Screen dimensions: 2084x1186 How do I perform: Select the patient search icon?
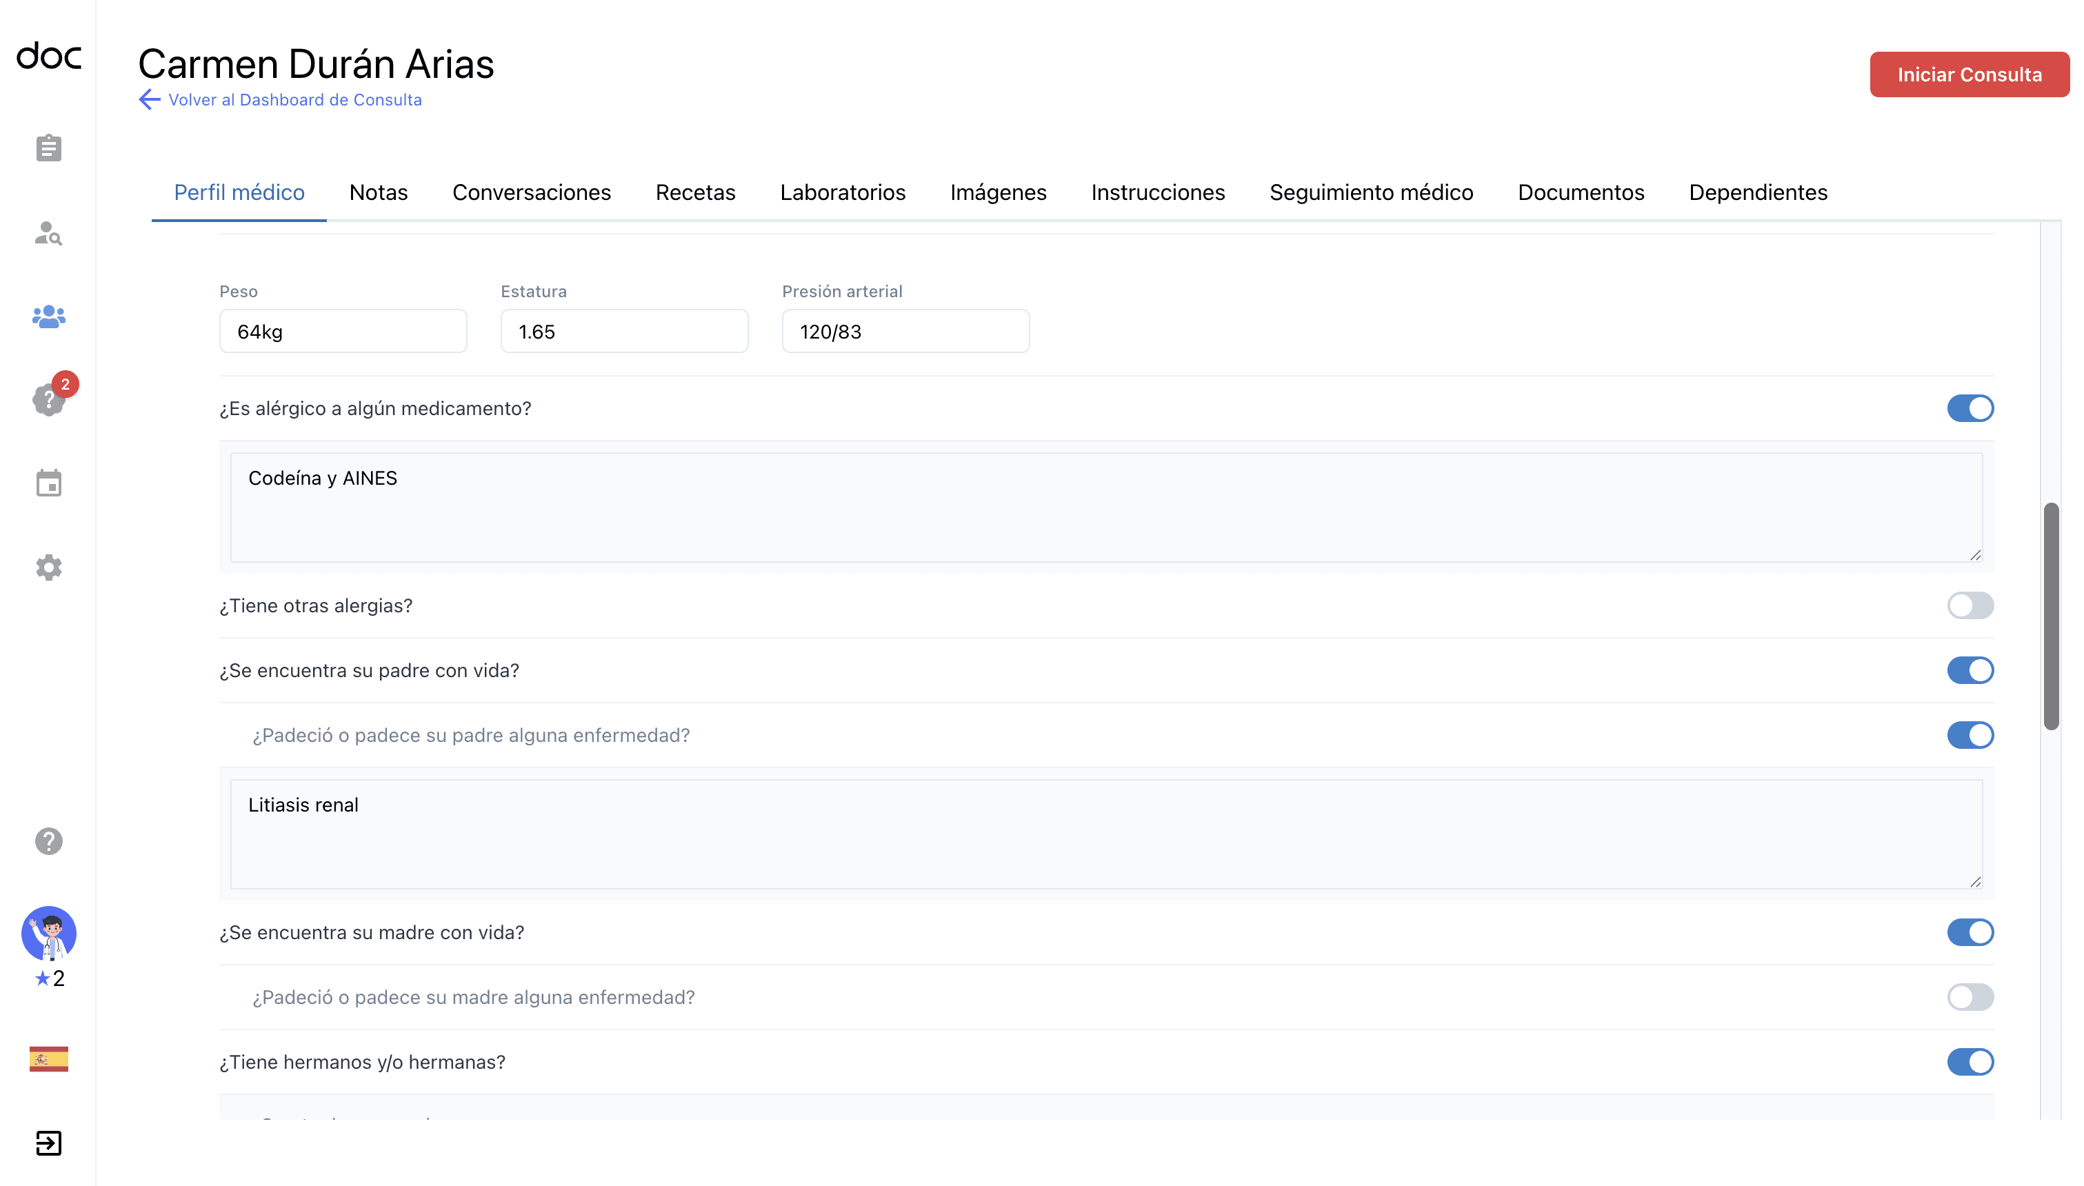pos(48,235)
